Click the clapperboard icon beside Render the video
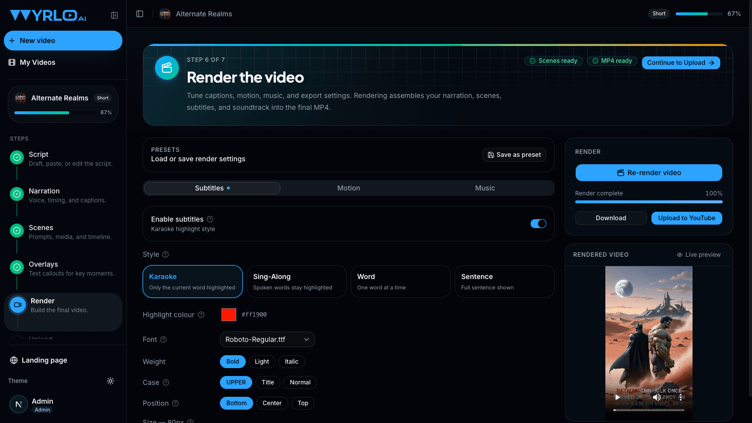The image size is (752, 423). [167, 68]
